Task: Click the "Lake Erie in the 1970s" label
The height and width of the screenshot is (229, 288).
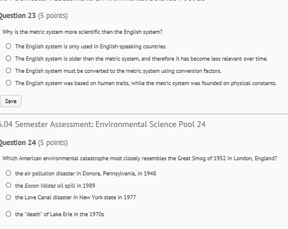Action: click(59, 214)
